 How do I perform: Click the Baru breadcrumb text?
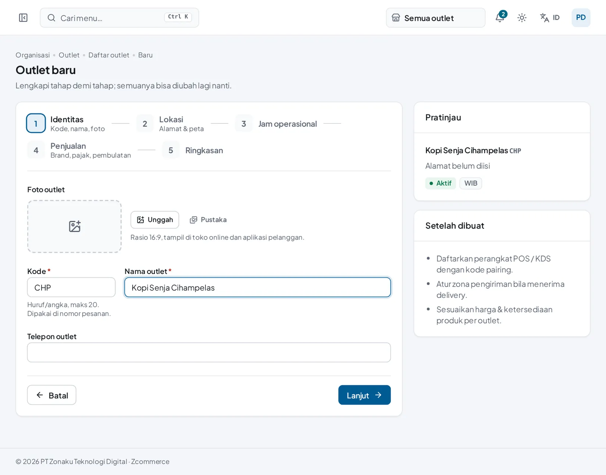pos(145,55)
